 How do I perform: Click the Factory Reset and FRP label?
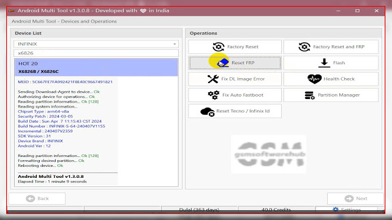pyautogui.click(x=339, y=46)
